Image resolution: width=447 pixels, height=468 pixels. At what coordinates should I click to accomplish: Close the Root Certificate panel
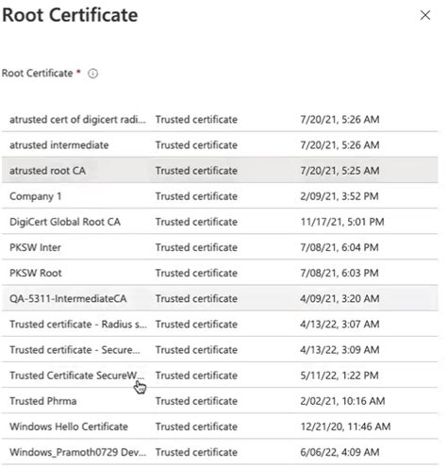click(x=425, y=15)
